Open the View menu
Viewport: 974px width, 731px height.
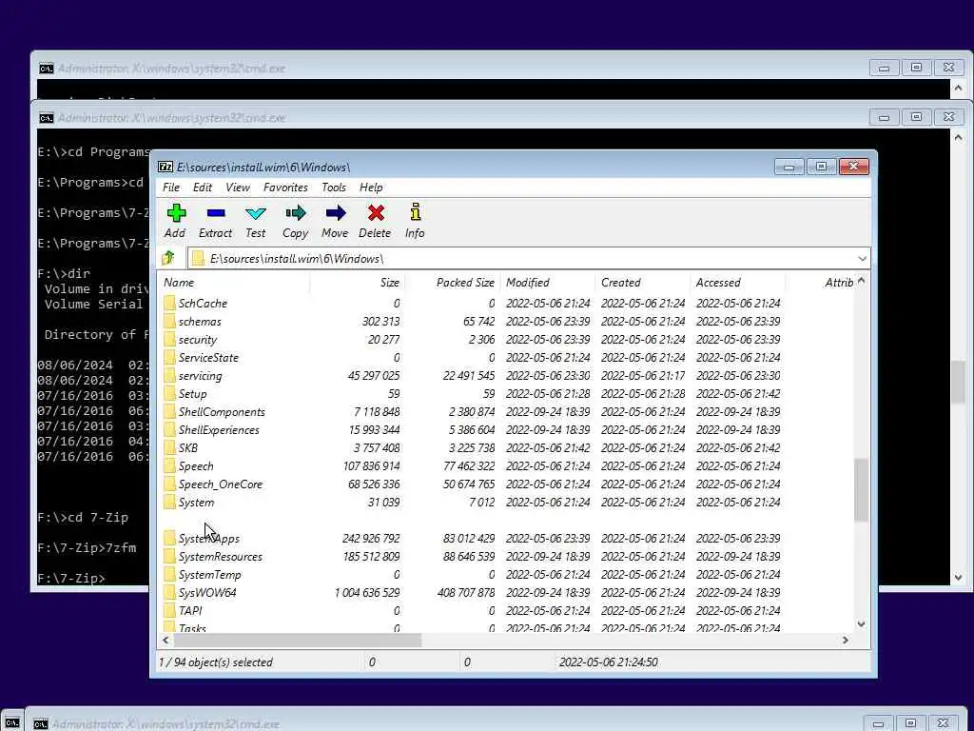[237, 188]
